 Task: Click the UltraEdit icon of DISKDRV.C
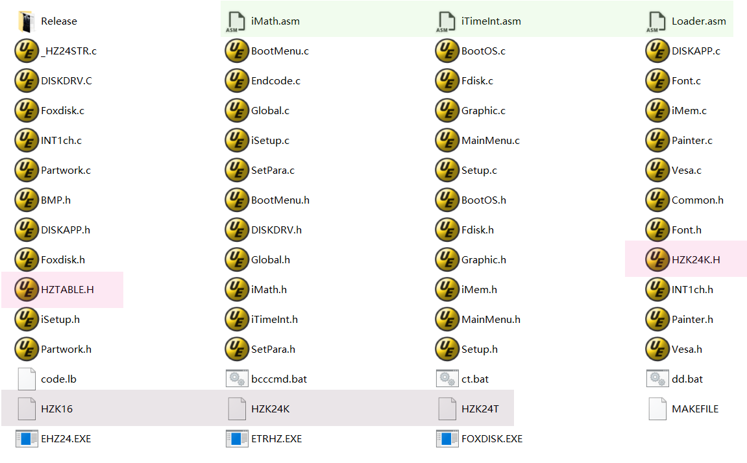pyautogui.click(x=27, y=81)
